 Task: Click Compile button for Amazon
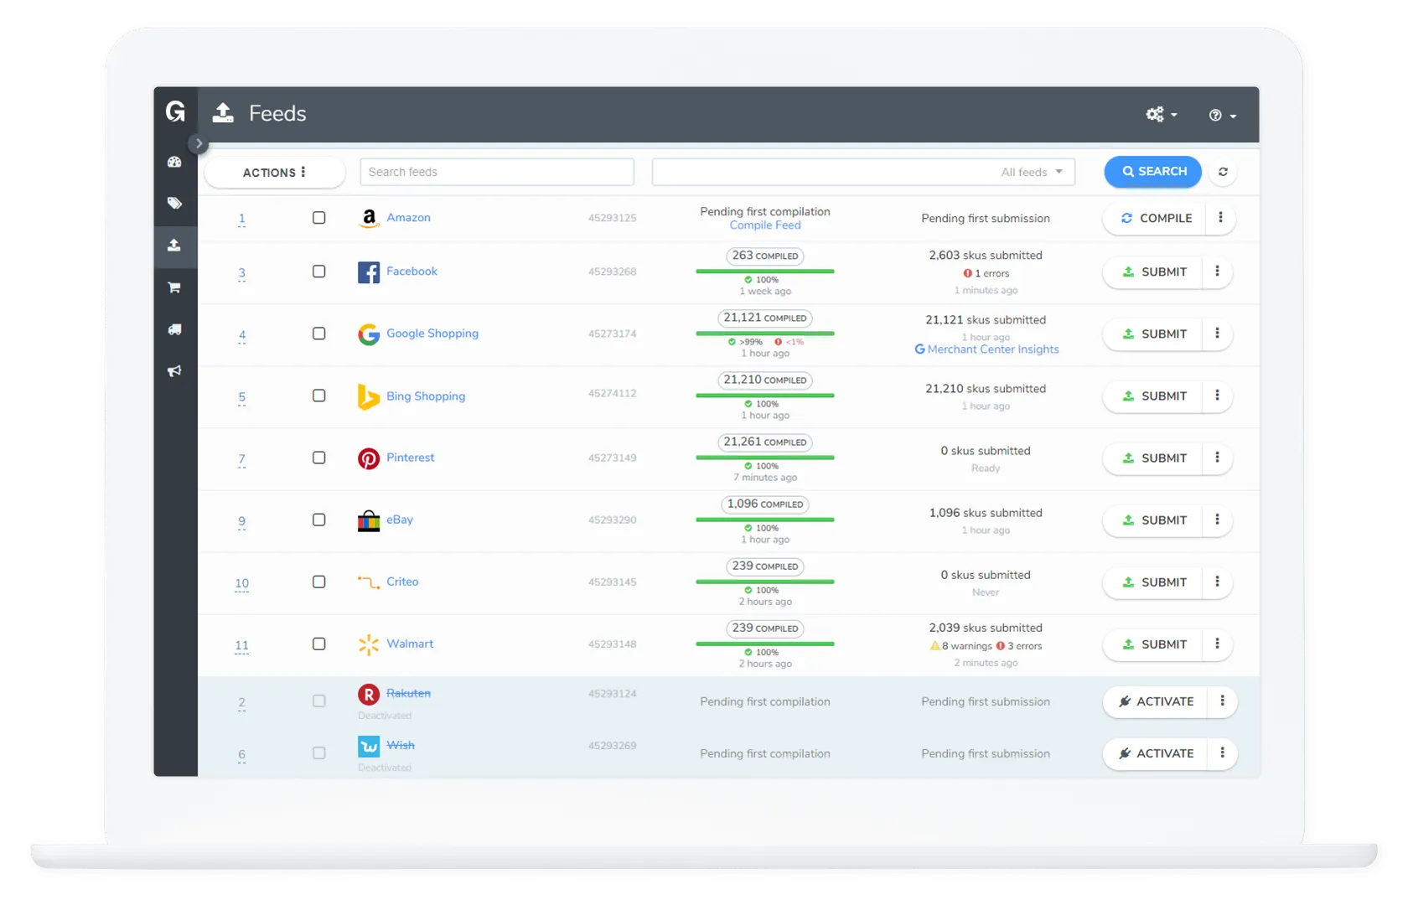1157,218
